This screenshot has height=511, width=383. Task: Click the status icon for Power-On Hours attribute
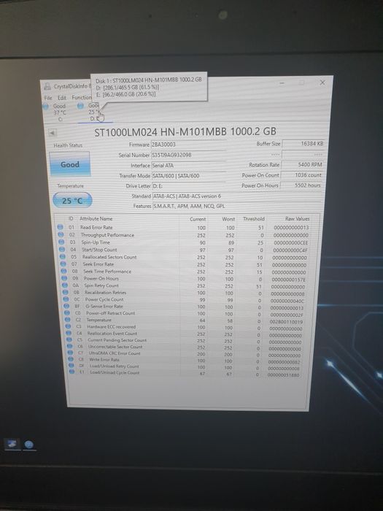click(64, 278)
